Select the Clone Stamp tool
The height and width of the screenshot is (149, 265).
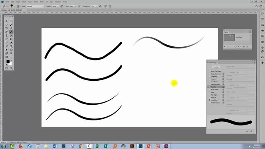(7, 36)
